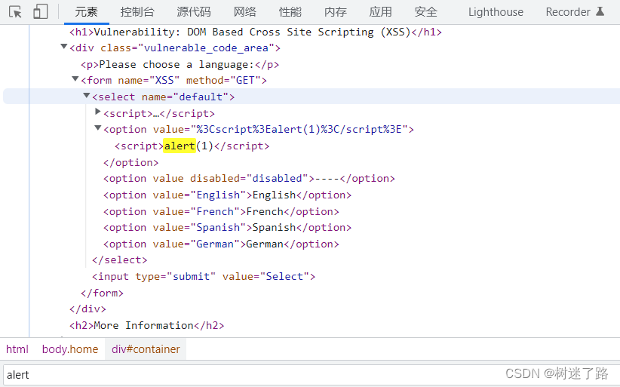
Task: Select the h1 Vulnerability heading line
Action: pyautogui.click(x=256, y=32)
